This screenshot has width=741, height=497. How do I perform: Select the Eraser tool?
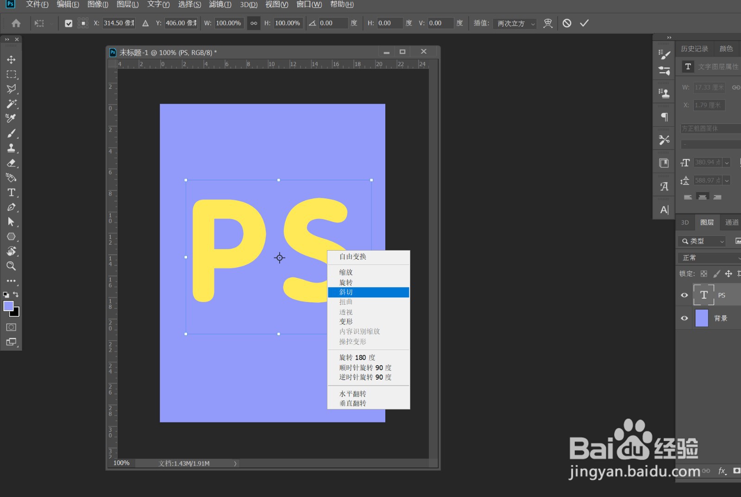pos(11,163)
